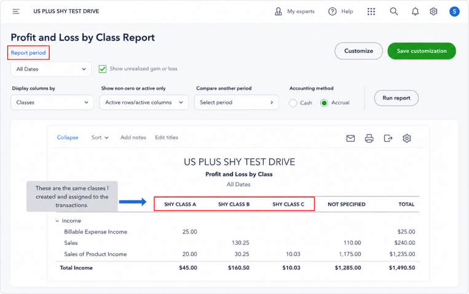
Task: Click the Profit and Loss by Class subtitle
Action: [239, 174]
